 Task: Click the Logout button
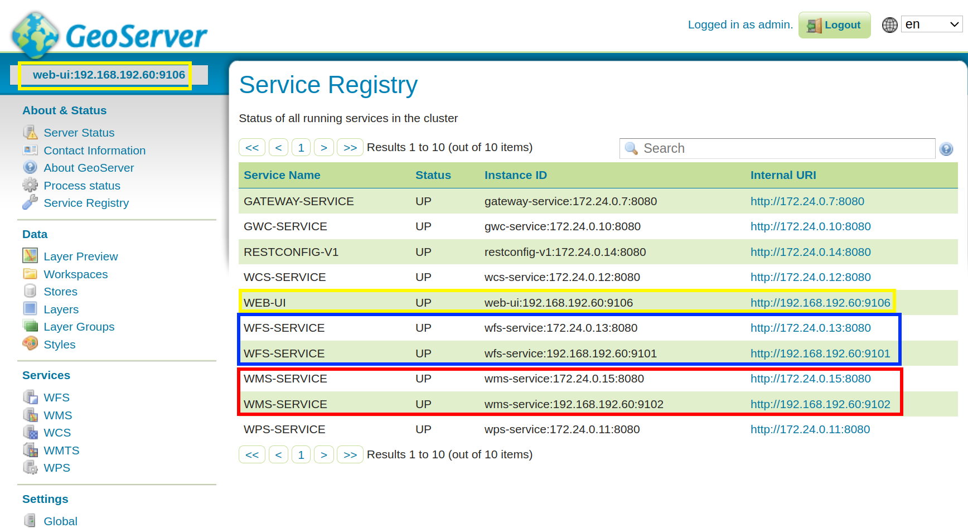834,25
